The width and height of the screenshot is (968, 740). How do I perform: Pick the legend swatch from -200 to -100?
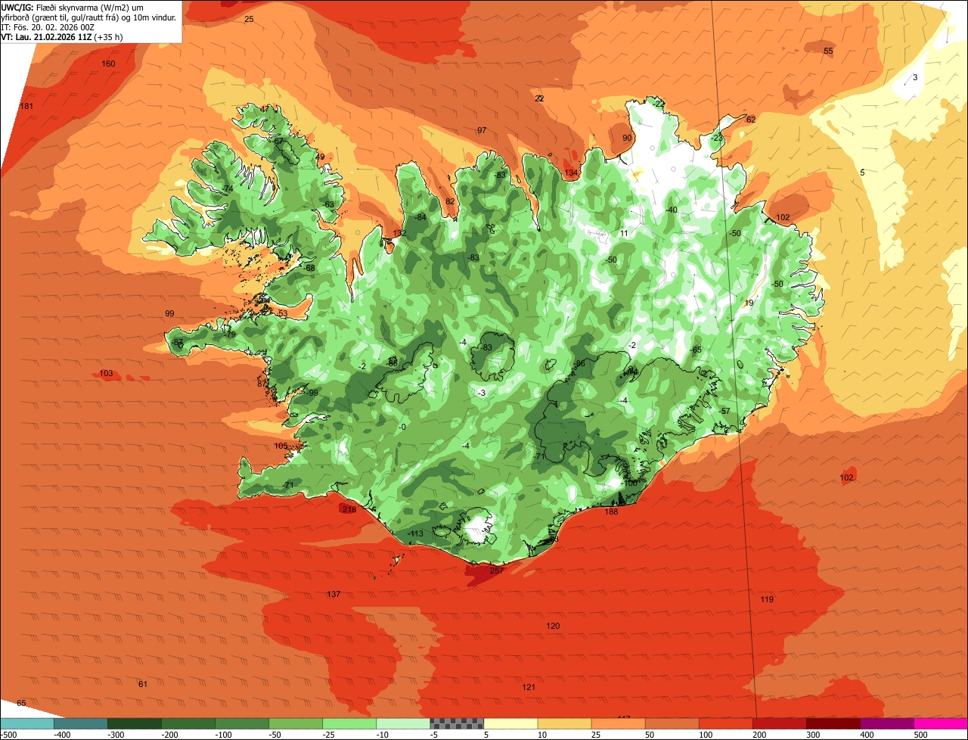[188, 723]
